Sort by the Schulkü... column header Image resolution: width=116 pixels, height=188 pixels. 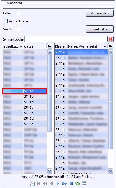click(x=13, y=46)
